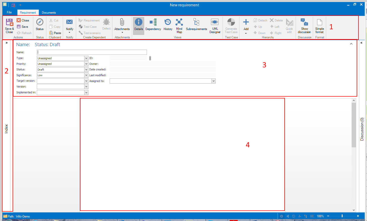Click the zoom slider handle in the status bar

[342, 216]
